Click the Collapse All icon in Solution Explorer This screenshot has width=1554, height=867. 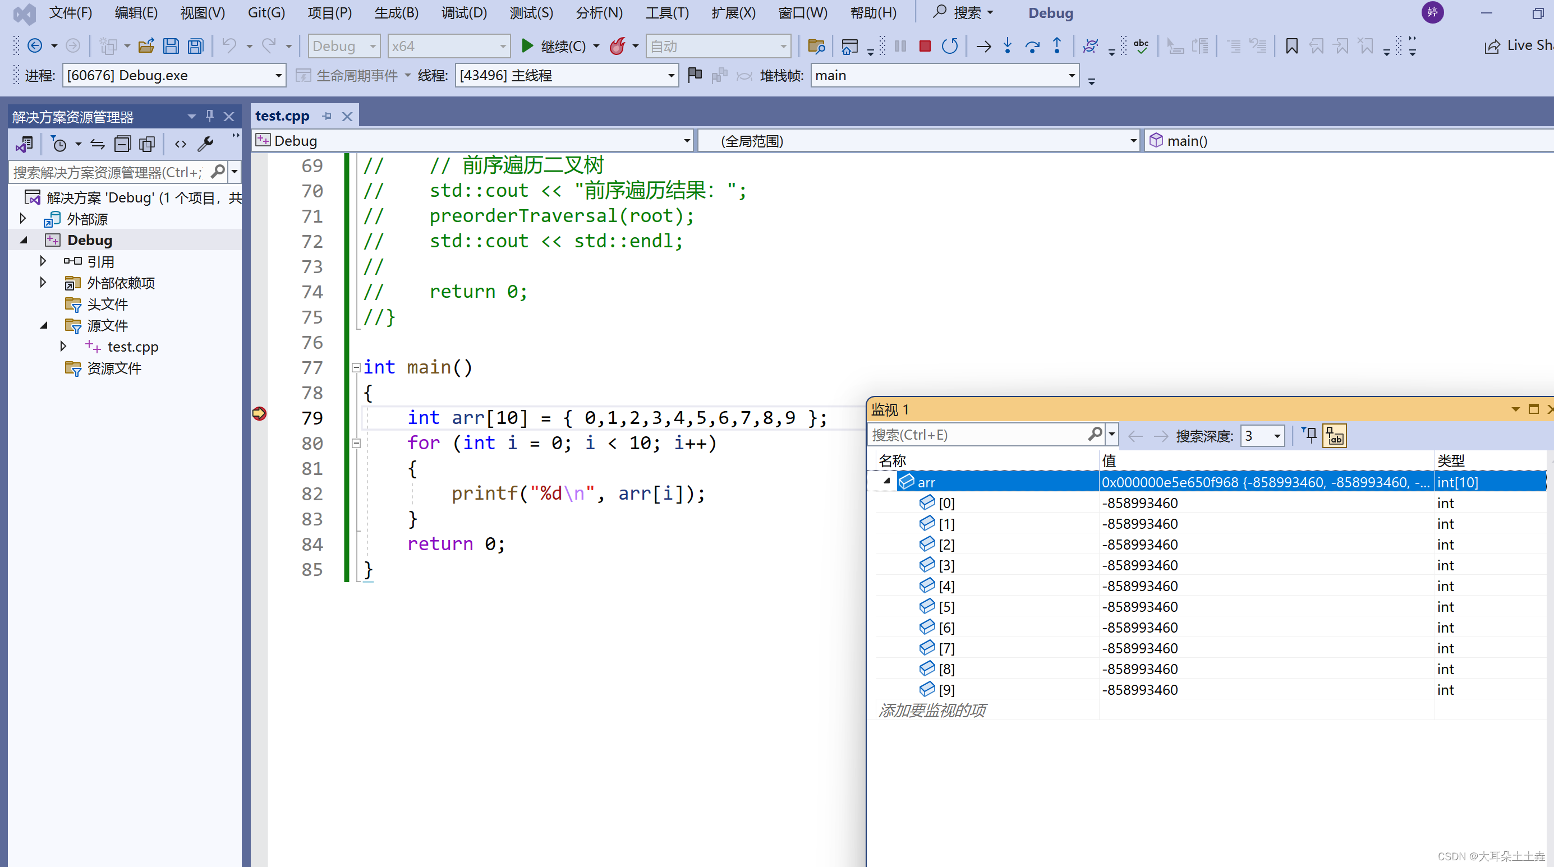[x=122, y=144]
